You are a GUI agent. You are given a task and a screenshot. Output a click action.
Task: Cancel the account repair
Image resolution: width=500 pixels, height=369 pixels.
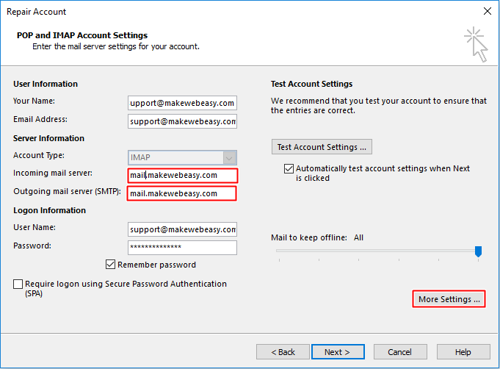399,352
